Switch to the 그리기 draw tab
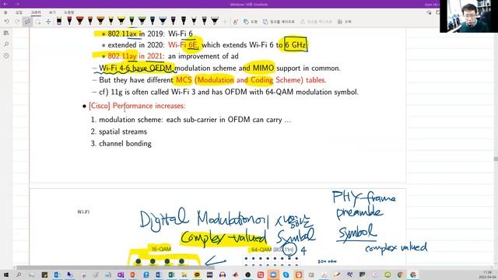 click(x=36, y=12)
